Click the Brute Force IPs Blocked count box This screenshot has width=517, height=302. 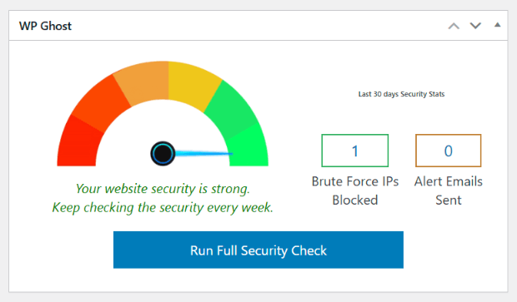[354, 151]
